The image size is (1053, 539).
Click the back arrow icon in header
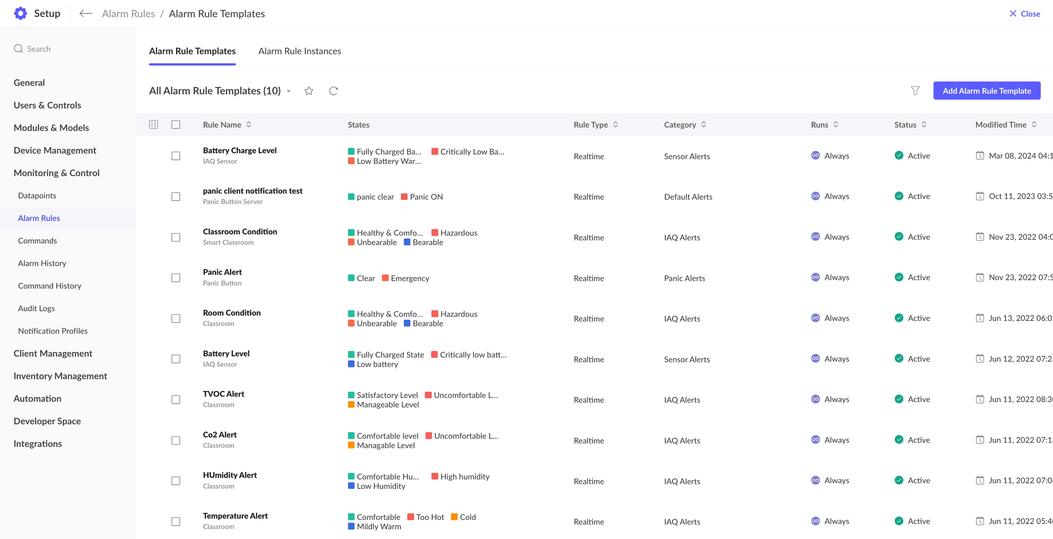pyautogui.click(x=85, y=13)
